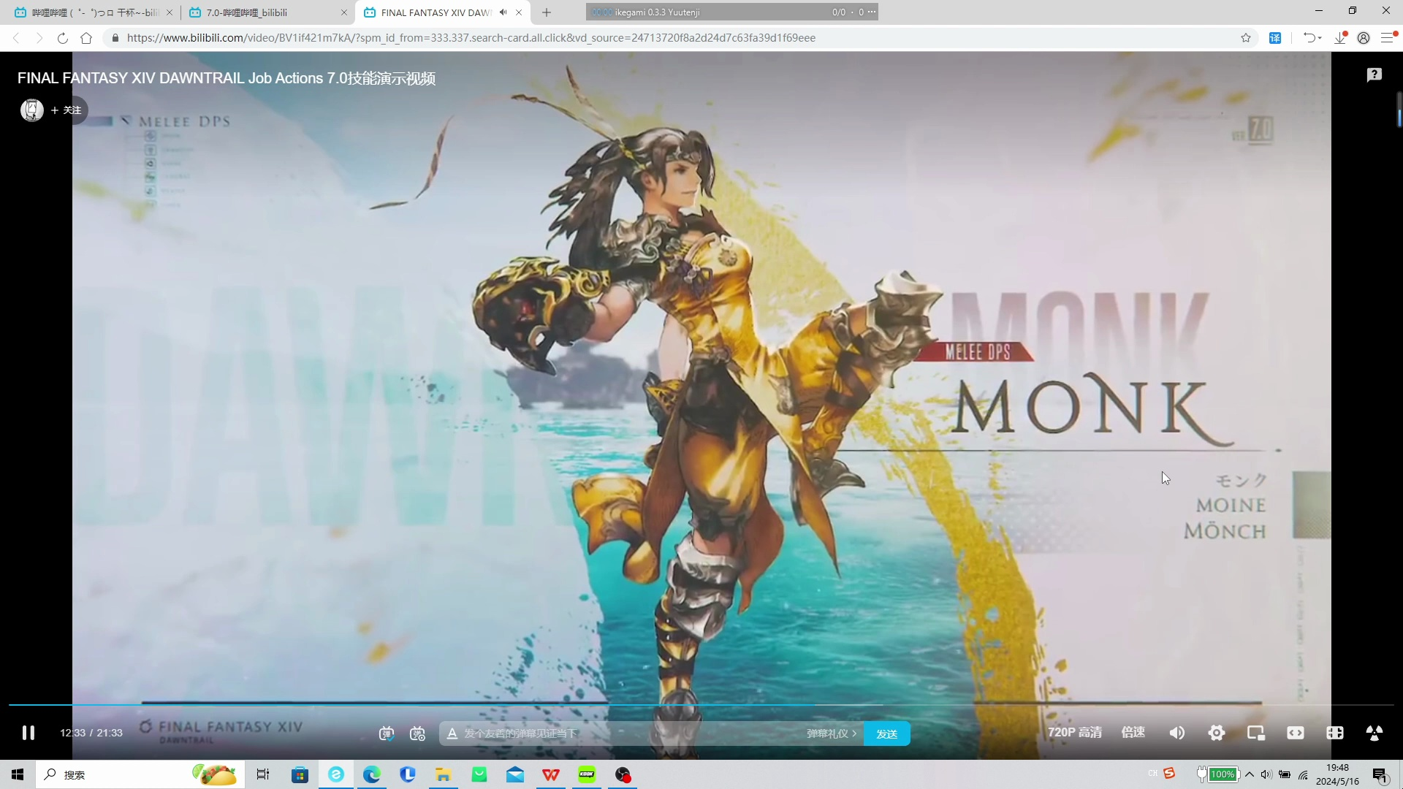Switch to the 哔哩哔哩 干杯 tab
Viewport: 1403px width, 789px height.
[x=89, y=12]
